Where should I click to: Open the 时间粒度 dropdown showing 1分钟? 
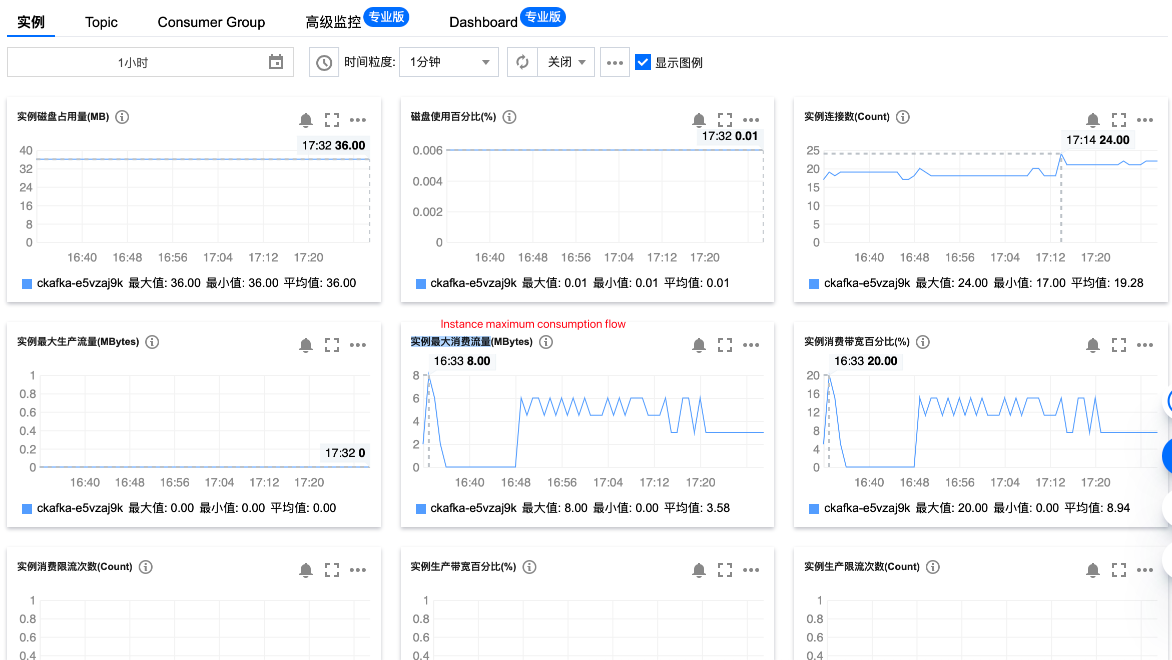[x=448, y=61]
